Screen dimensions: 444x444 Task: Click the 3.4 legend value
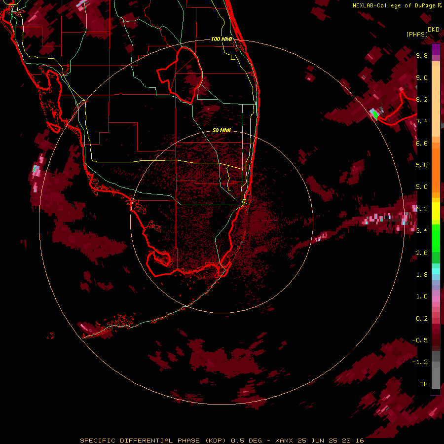422,230
